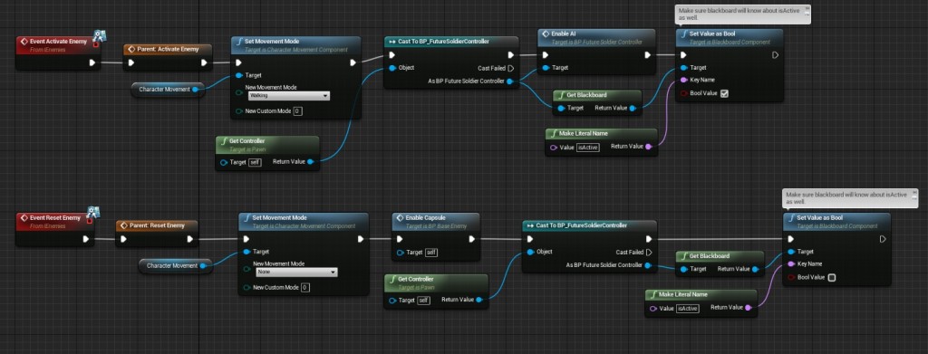Click the Event Activate Enemy node's red diamond icon
Screen dimensions: 928x354
[24, 42]
